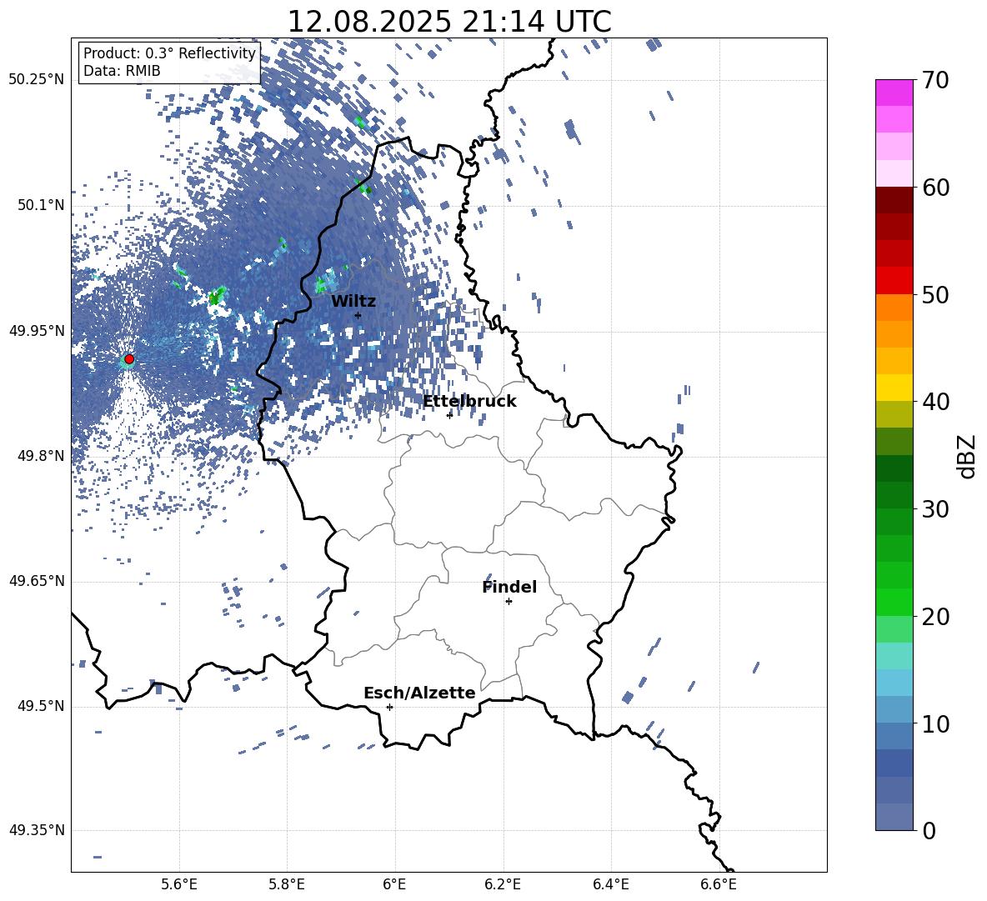Click the Wiltz city label
Screen dimensions: 987x901
(x=353, y=302)
